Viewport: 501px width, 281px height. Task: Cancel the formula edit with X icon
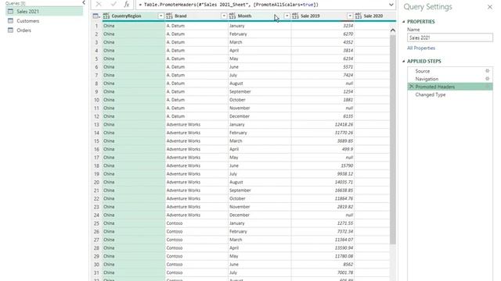(99, 5)
